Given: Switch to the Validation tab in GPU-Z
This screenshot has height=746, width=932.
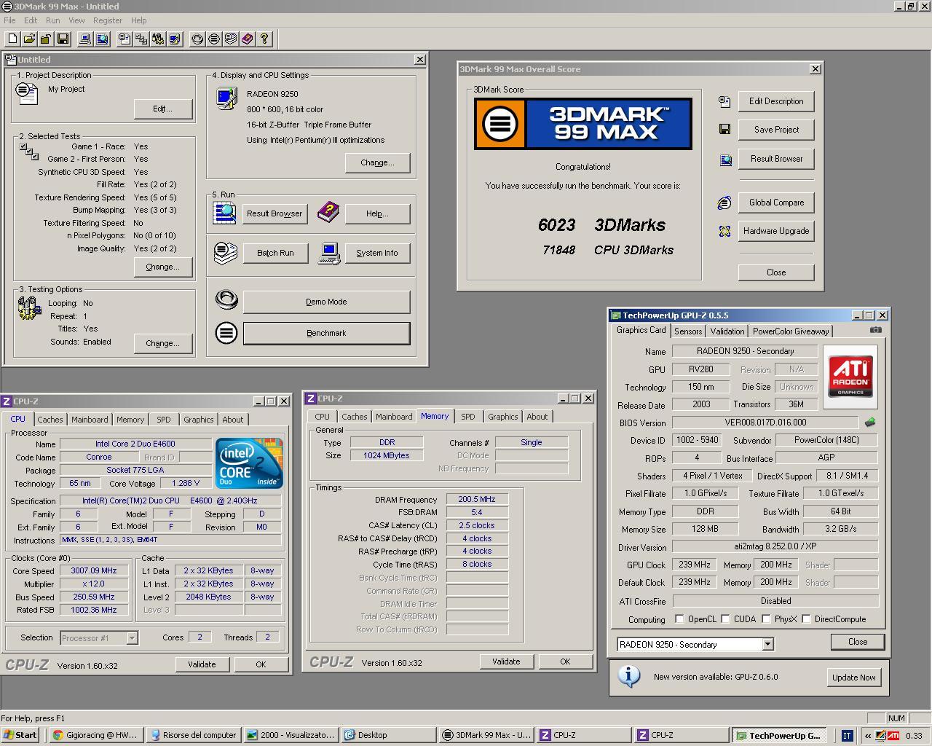Looking at the screenshot, I should click(x=727, y=331).
